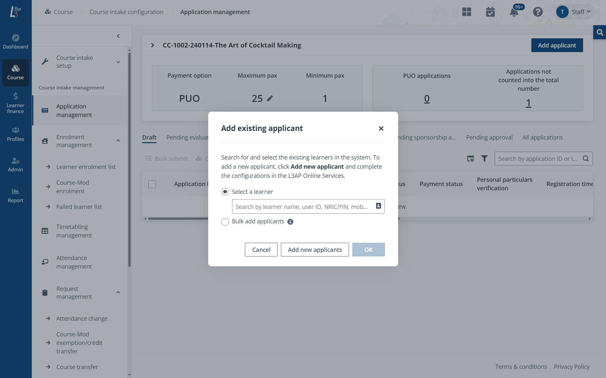Expand the Course intake setup section
The image size is (606, 378).
pyautogui.click(x=118, y=62)
